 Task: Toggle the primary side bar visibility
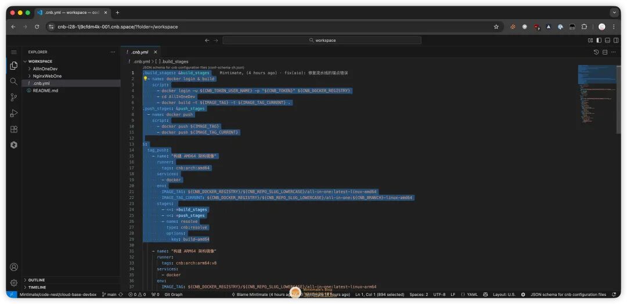pos(599,41)
